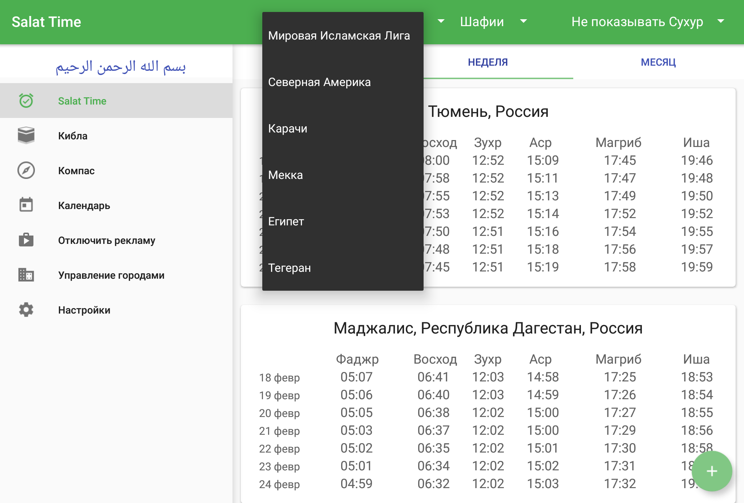The height and width of the screenshot is (503, 744).
Task: Choose Северная Америка from the list
Action: (319, 82)
